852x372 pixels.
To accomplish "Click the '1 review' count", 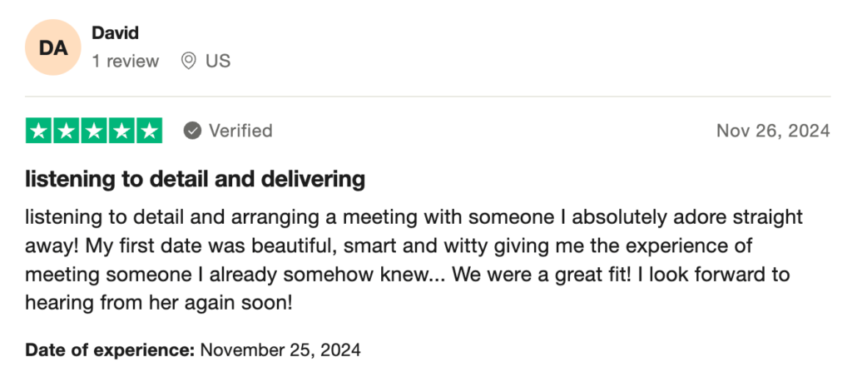I will tap(126, 61).
